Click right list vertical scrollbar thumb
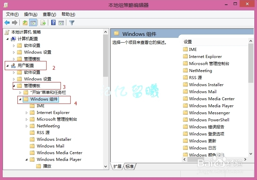Viewport: 257px width, 180px height. pyautogui.click(x=251, y=63)
